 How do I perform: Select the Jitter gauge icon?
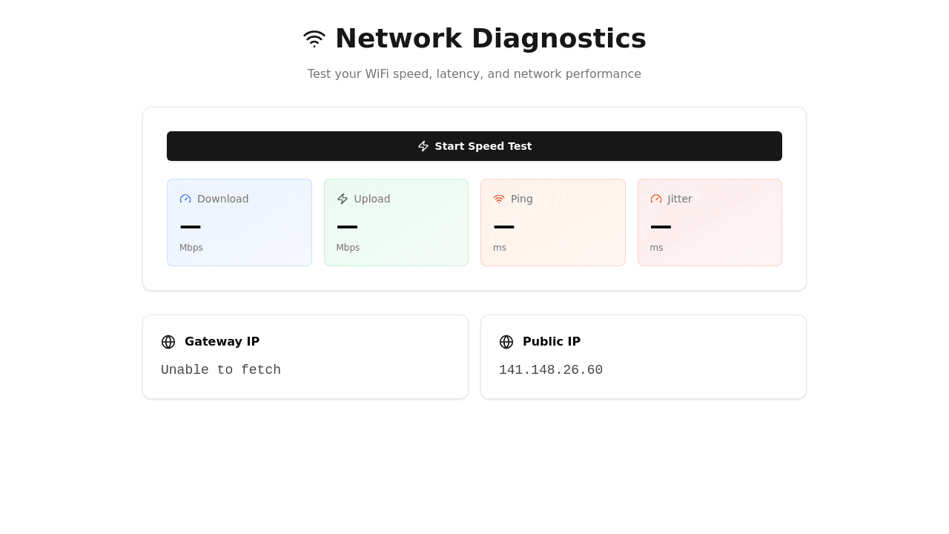click(655, 198)
